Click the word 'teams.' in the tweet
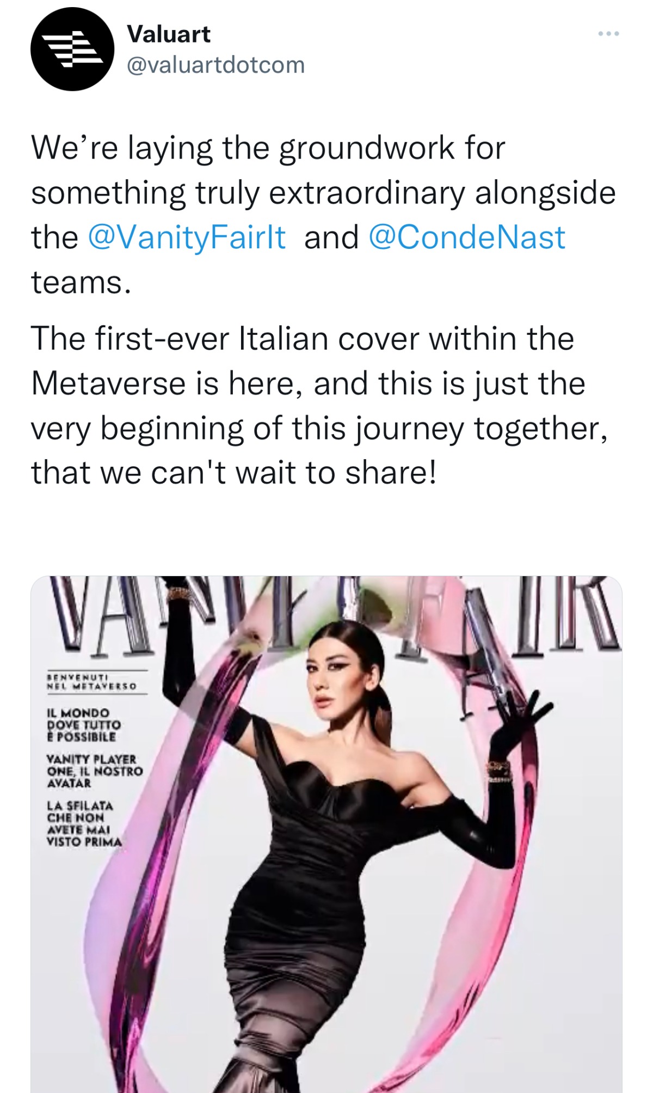 [81, 283]
